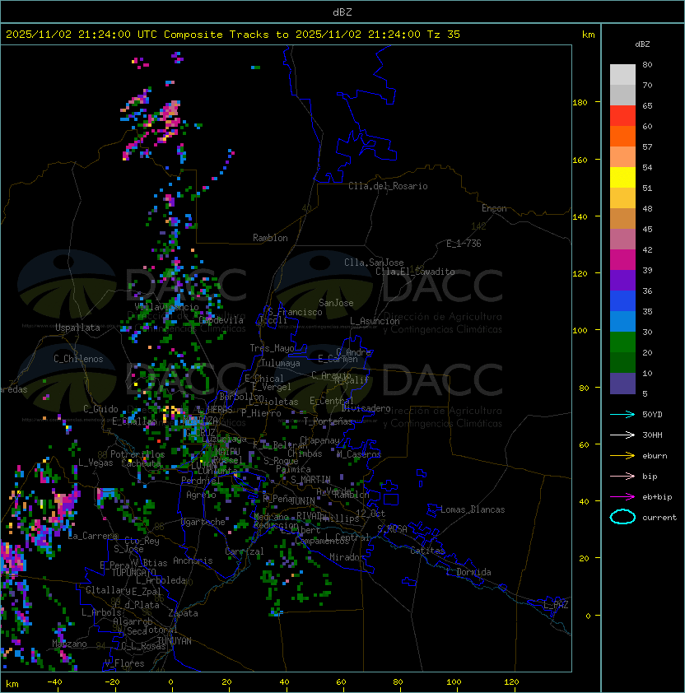Select the 'Mirador' label

pyautogui.click(x=347, y=557)
